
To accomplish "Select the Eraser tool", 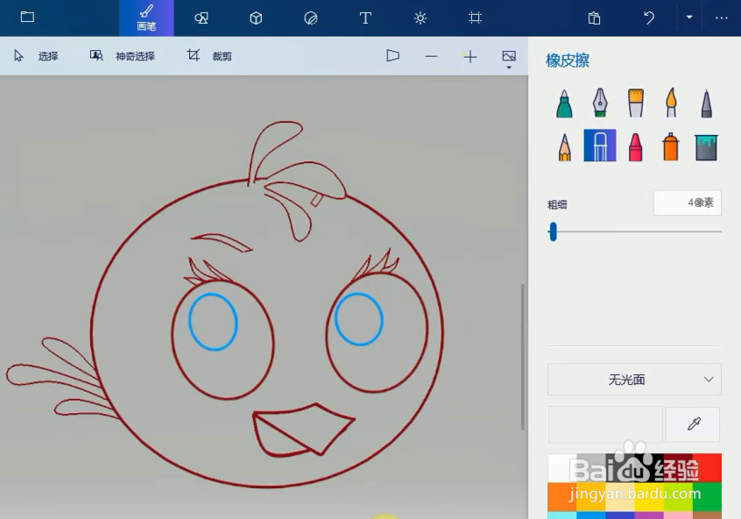I will (x=600, y=146).
